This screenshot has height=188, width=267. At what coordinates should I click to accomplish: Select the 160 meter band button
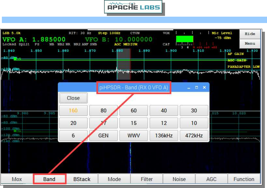(73, 111)
